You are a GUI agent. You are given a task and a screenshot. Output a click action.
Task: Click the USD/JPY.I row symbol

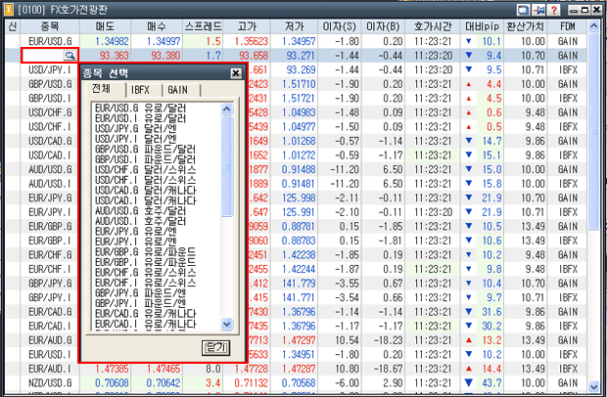50,70
